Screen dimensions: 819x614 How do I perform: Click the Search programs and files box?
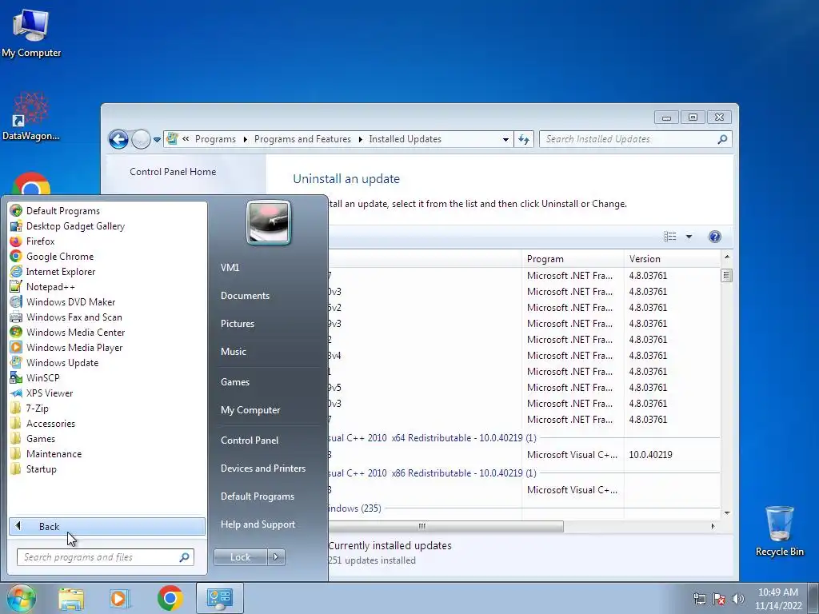pos(105,557)
